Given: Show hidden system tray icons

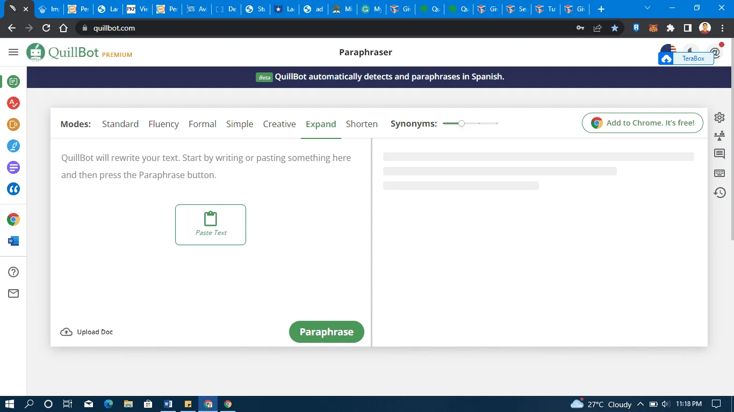Looking at the screenshot, I should (641, 404).
